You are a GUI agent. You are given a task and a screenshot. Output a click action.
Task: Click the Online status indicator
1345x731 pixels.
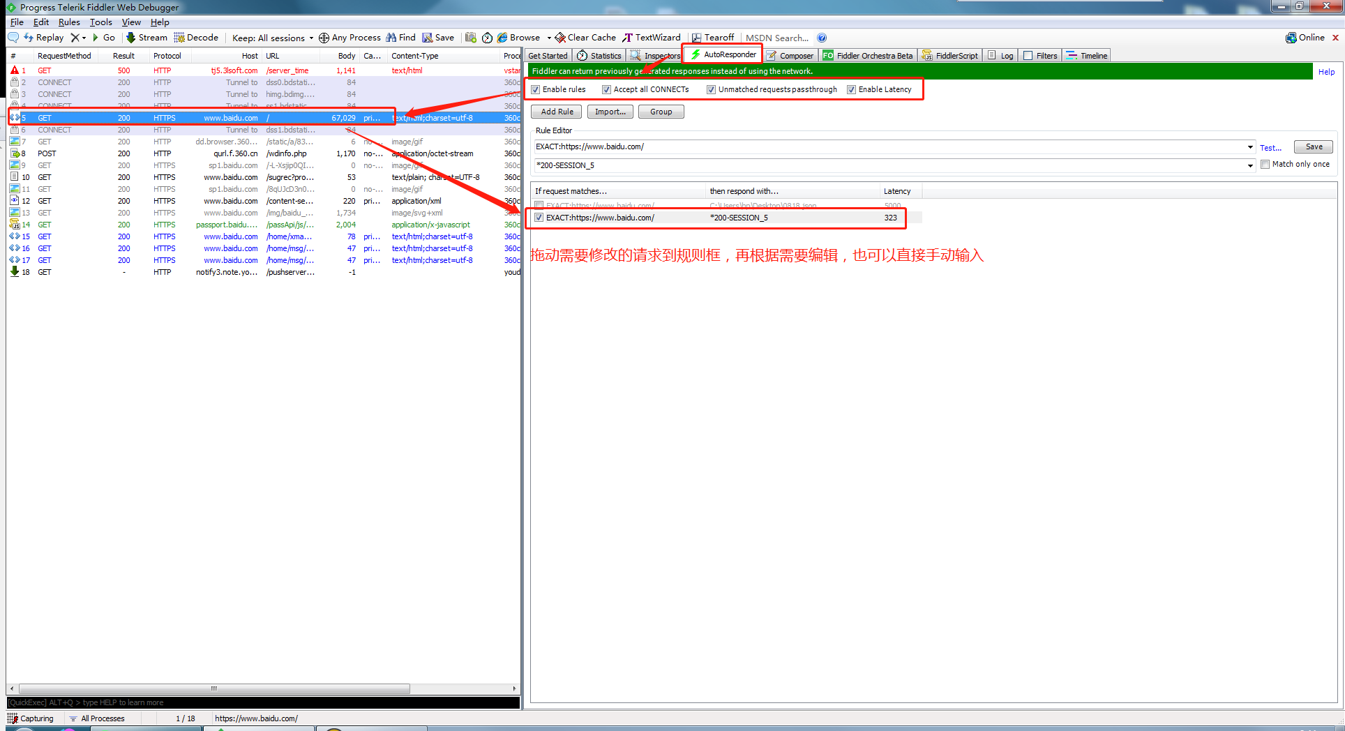pos(1305,38)
